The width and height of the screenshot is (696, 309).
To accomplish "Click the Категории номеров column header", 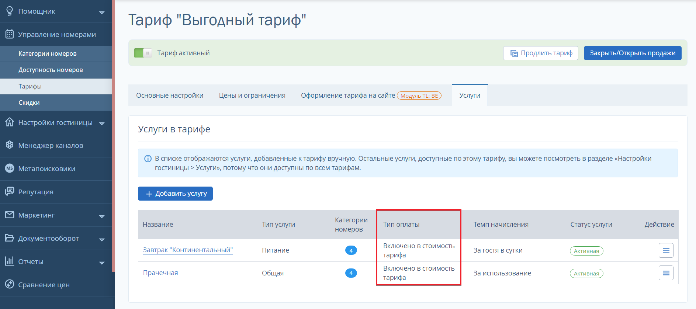I will [351, 225].
